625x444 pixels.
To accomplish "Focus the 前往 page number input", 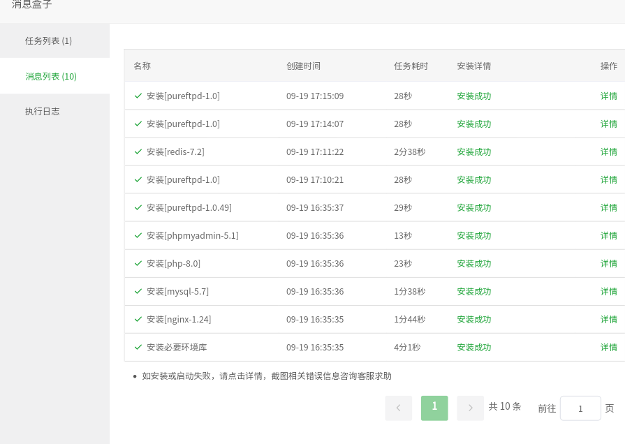I will 580,408.
